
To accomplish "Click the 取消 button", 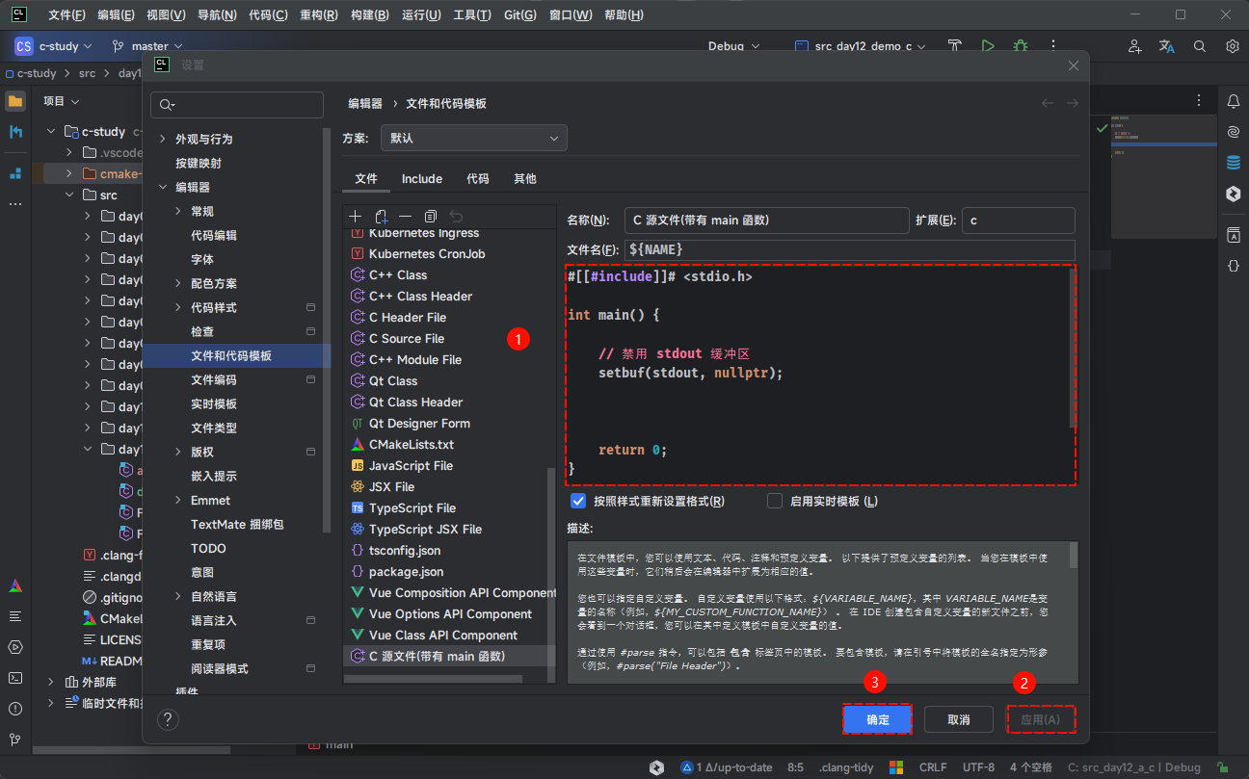I will [x=958, y=719].
